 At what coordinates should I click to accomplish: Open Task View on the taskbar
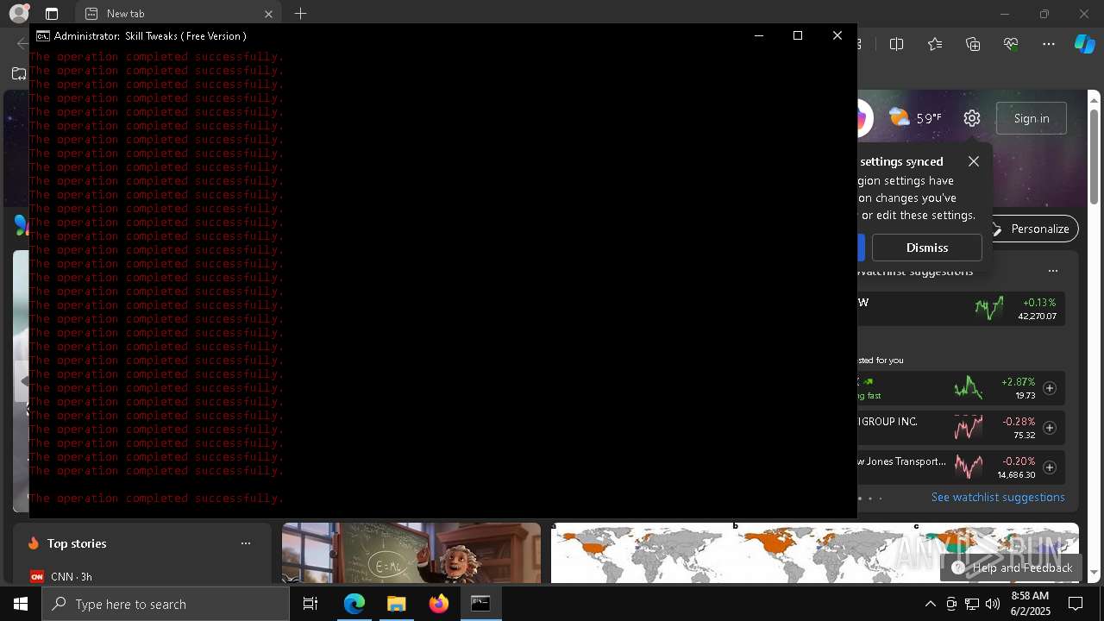click(310, 604)
